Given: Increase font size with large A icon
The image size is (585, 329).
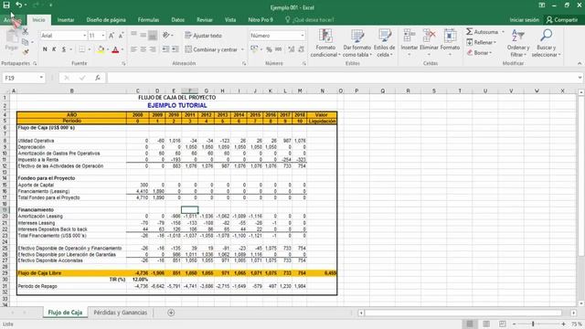Looking at the screenshot, I should coord(112,36).
